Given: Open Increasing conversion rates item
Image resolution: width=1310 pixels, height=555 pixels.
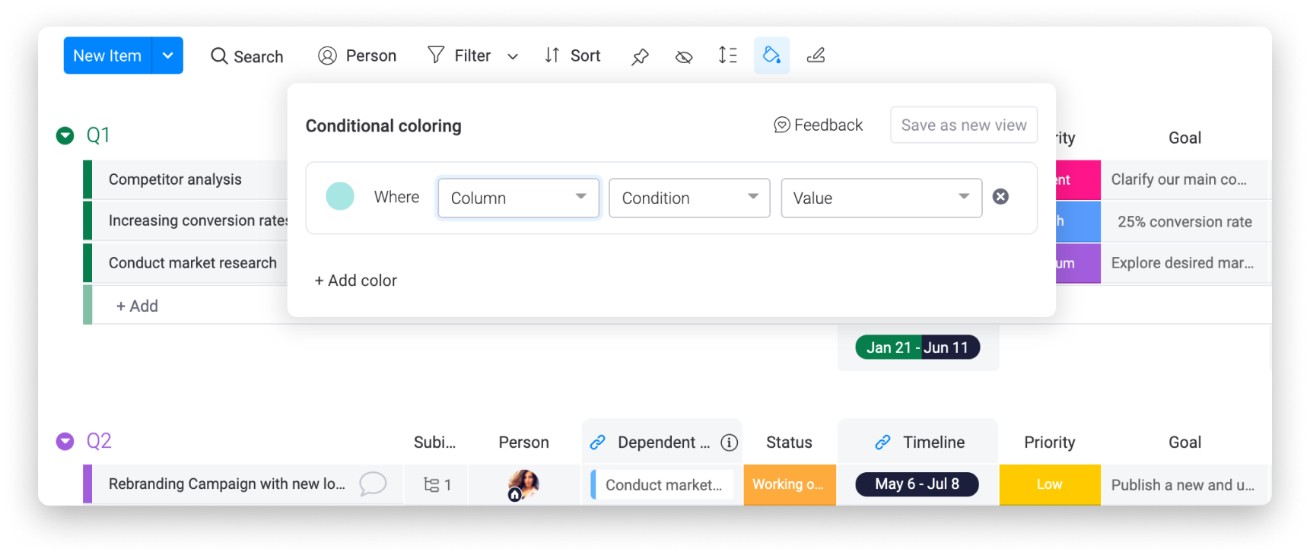Looking at the screenshot, I should tap(199, 220).
